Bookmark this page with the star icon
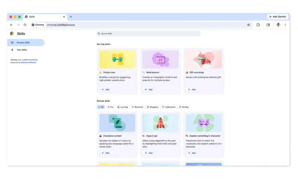 click(x=249, y=25)
